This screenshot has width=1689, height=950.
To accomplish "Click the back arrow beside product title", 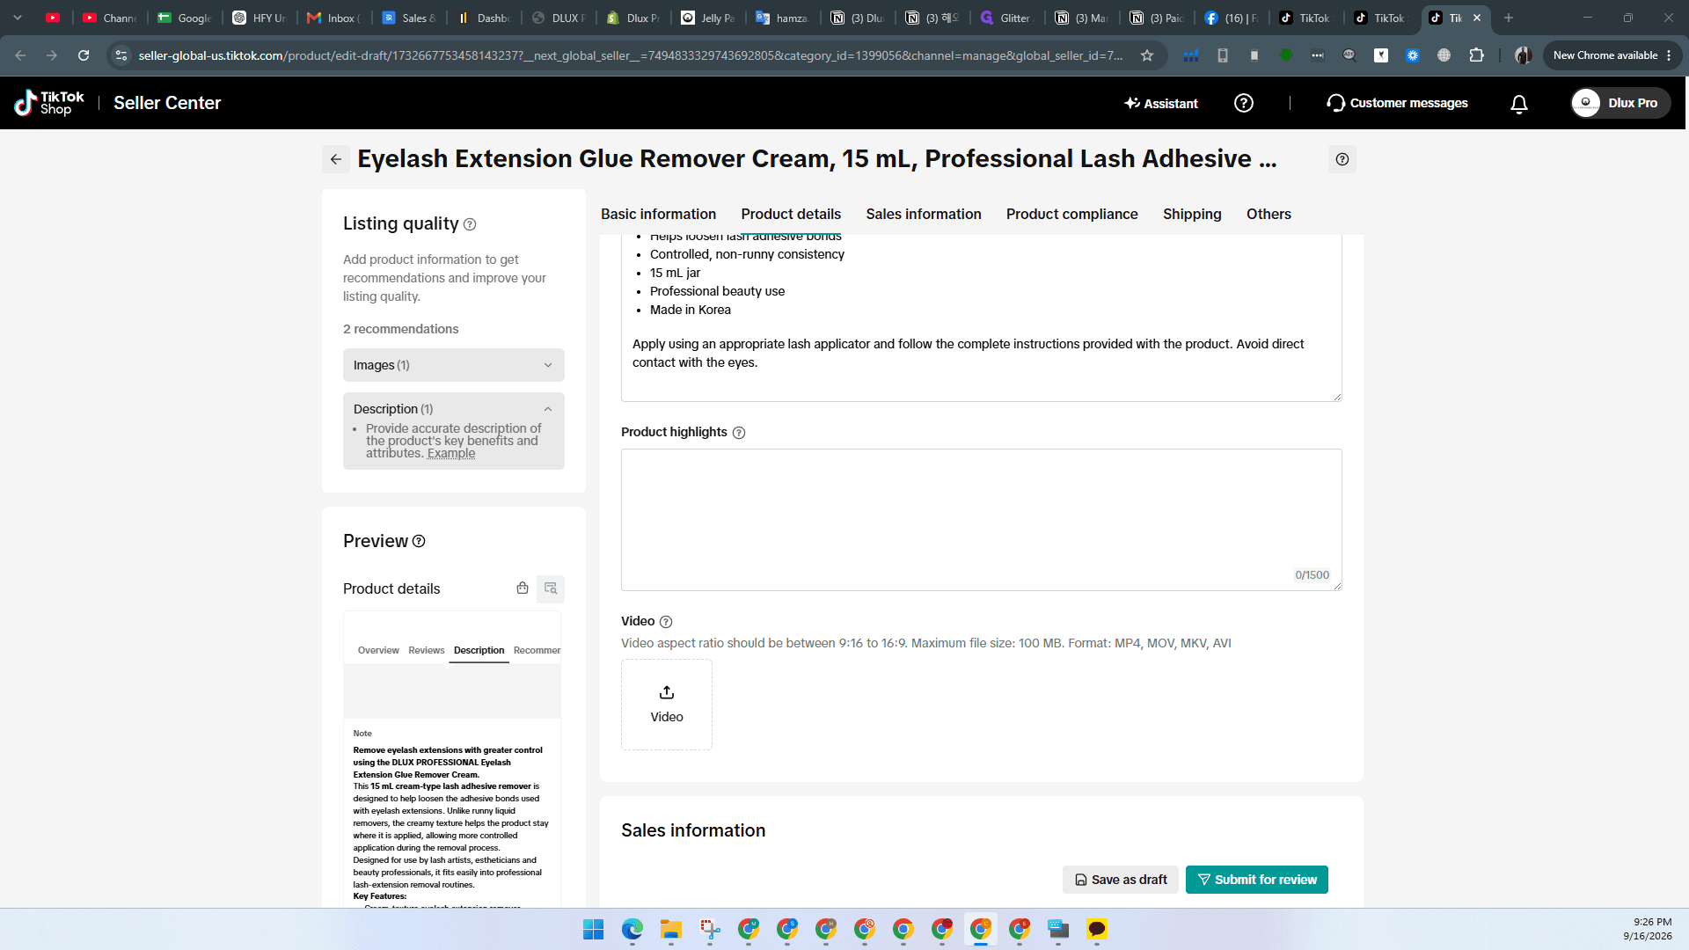I will pyautogui.click(x=336, y=159).
